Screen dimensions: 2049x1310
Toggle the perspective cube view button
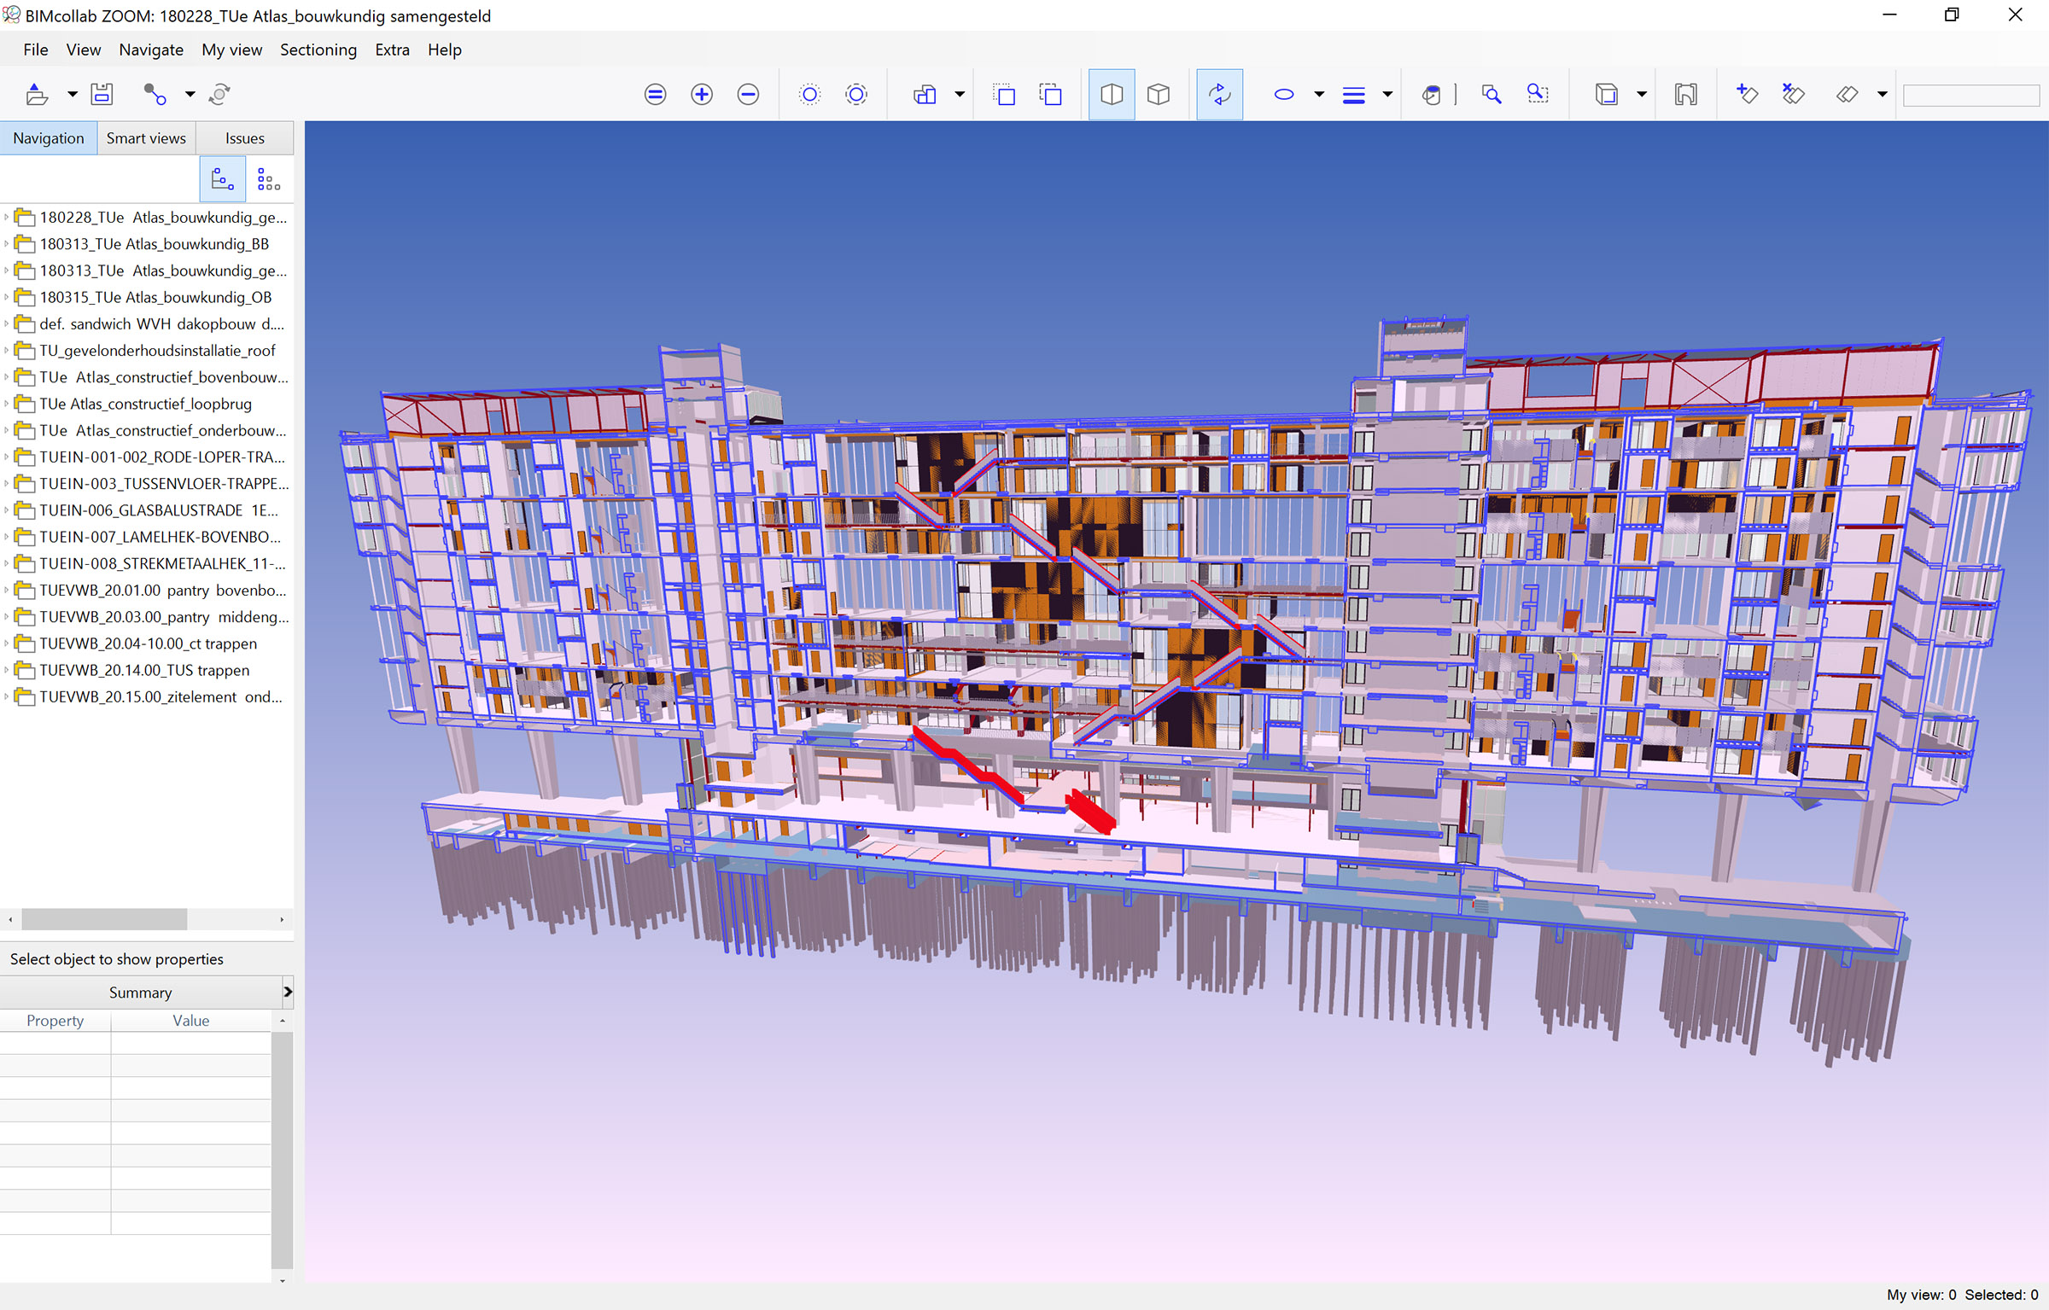pyautogui.click(x=1112, y=95)
